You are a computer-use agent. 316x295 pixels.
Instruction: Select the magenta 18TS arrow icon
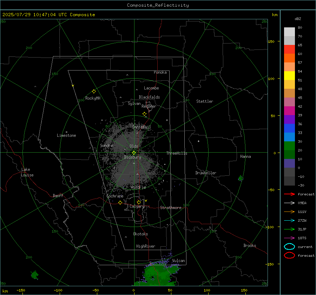[289, 238]
